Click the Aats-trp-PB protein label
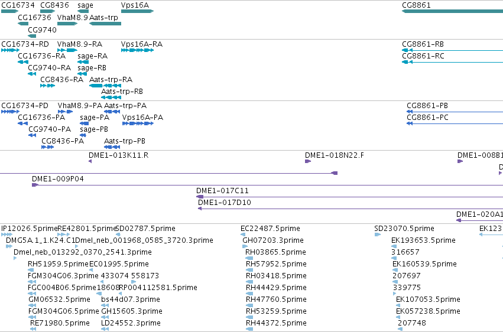This screenshot has width=503, height=332. pyautogui.click(x=125, y=141)
